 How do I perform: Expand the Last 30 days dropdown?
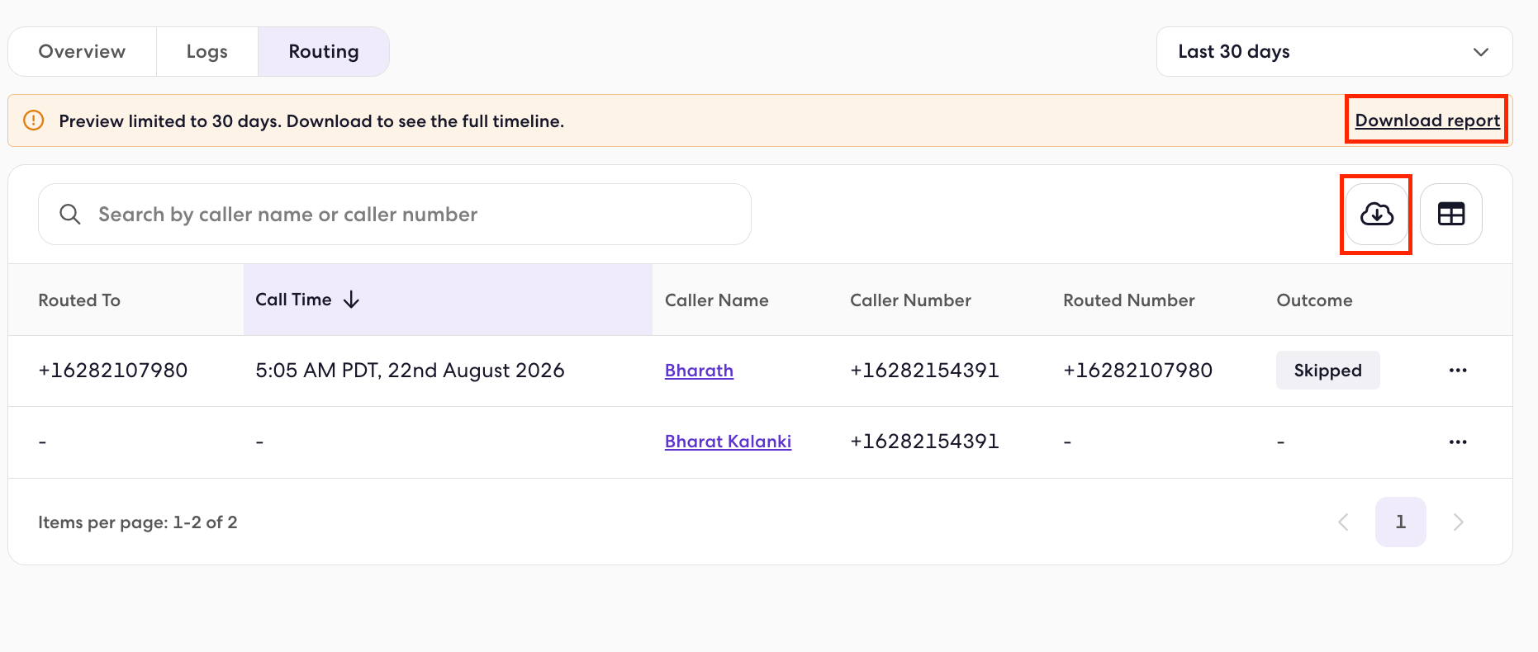[x=1334, y=52]
